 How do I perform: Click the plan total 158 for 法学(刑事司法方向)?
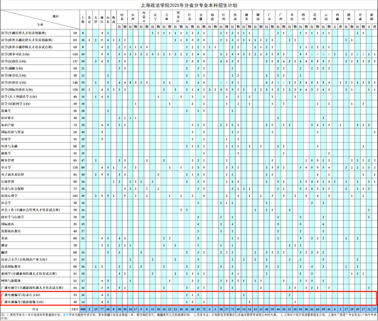(x=75, y=54)
